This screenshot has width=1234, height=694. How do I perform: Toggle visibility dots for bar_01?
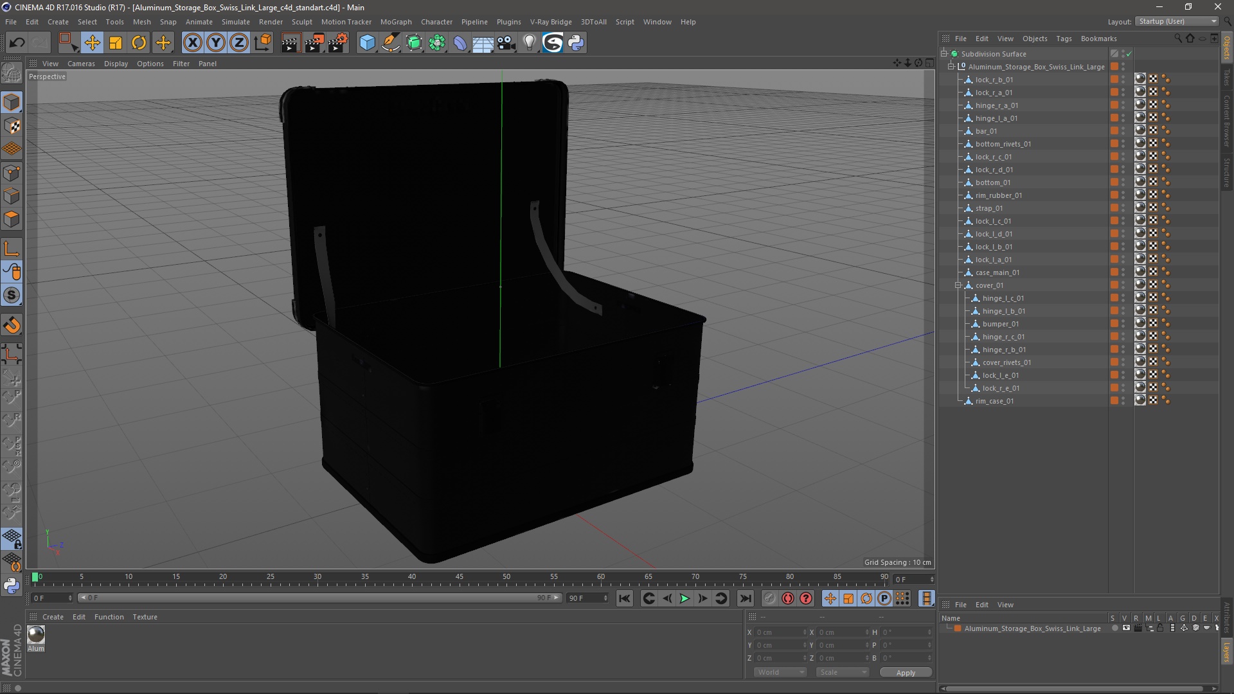(1123, 131)
